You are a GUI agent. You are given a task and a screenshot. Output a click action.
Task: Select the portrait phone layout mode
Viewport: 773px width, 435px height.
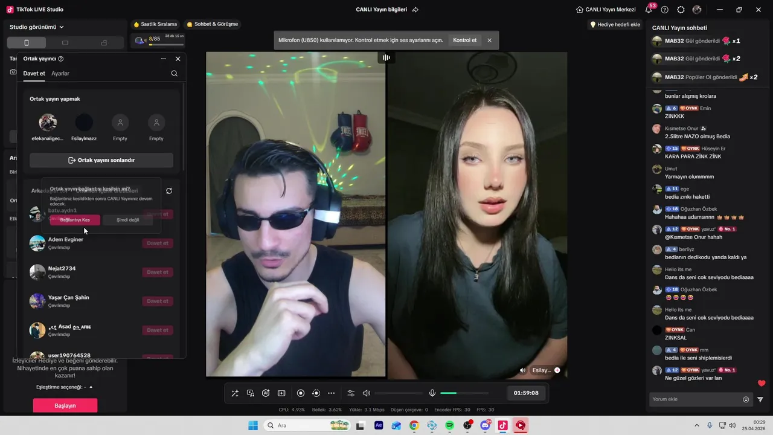(x=26, y=43)
